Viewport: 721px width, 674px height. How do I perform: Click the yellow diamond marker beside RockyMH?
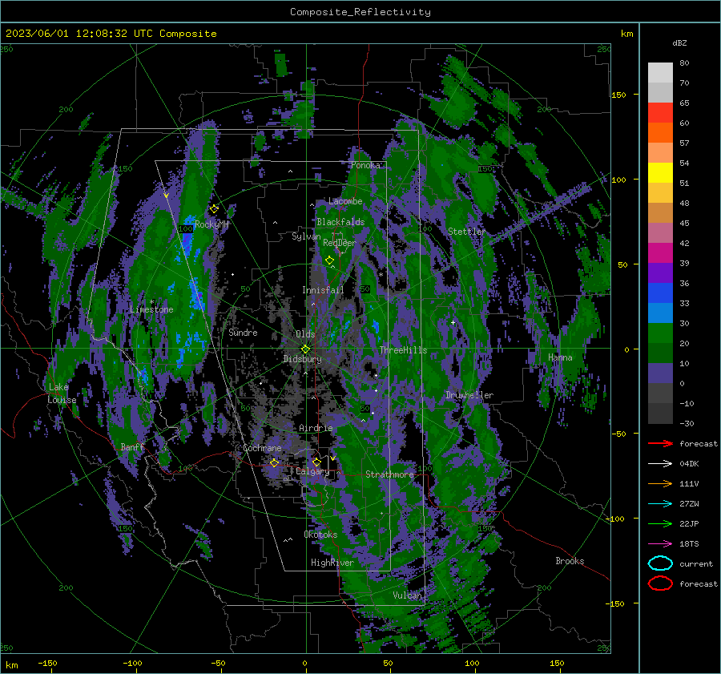pos(214,209)
